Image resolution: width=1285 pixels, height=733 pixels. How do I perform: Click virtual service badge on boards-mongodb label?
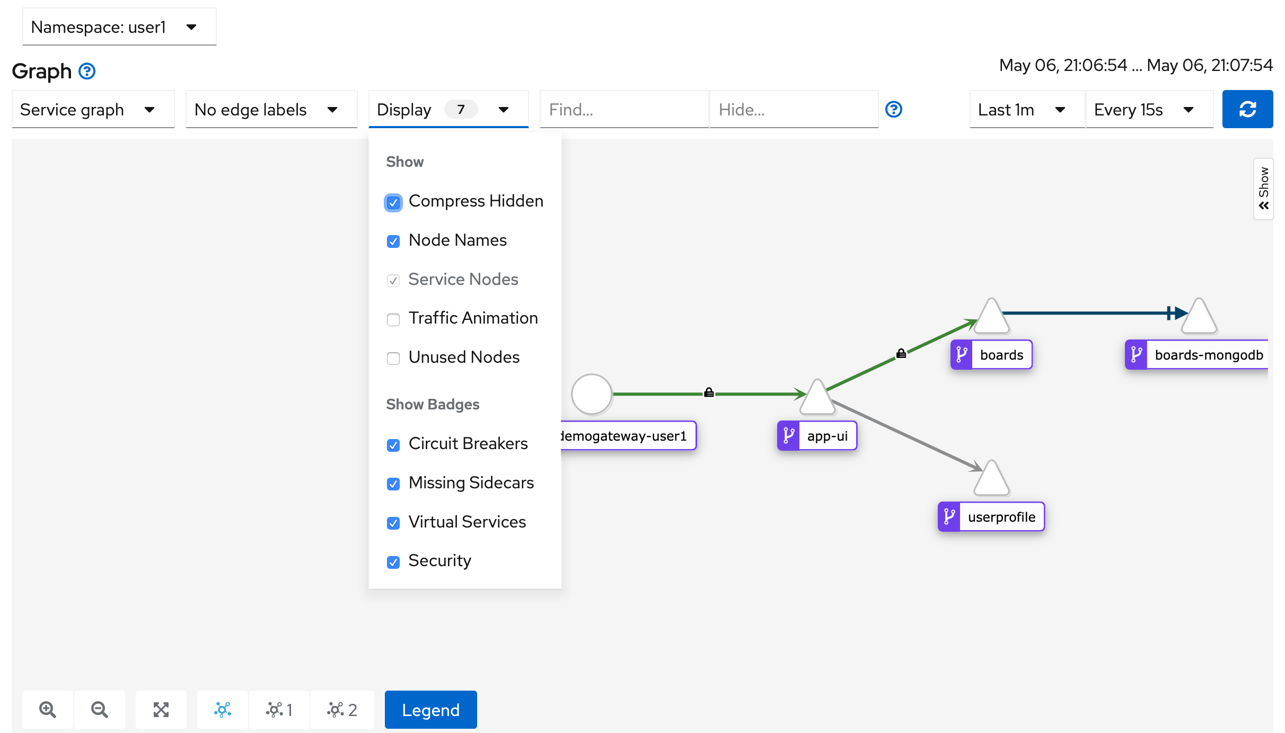point(1136,354)
